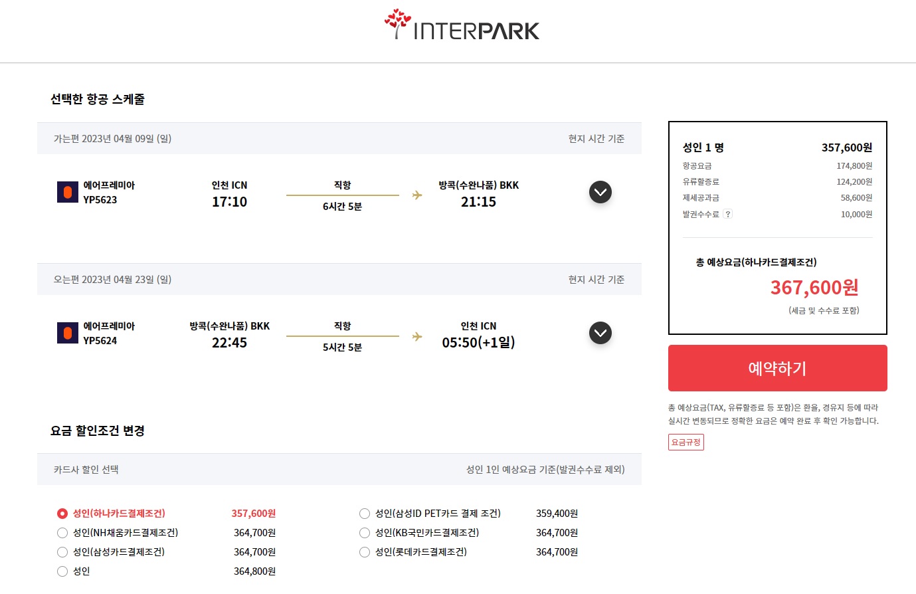
Task: Click the 359,400원 Samsung ID PET price
Action: click(x=557, y=514)
